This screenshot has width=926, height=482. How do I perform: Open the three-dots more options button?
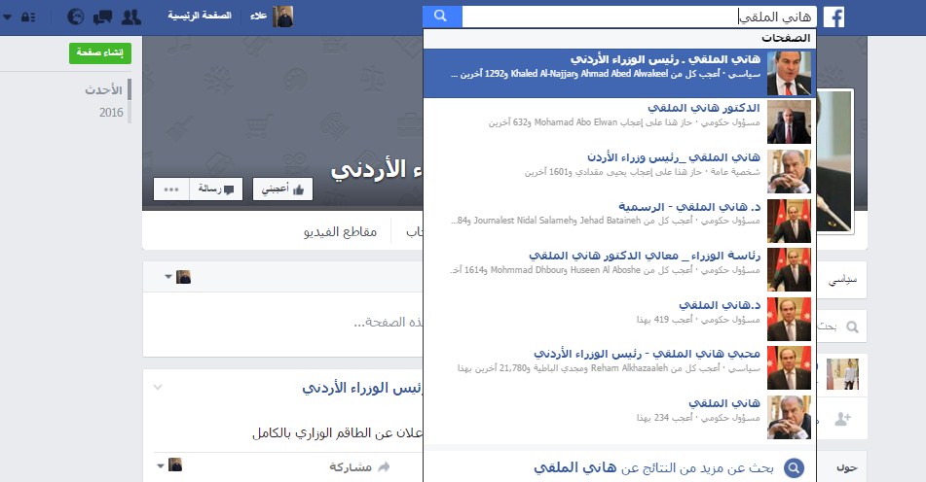pos(171,189)
